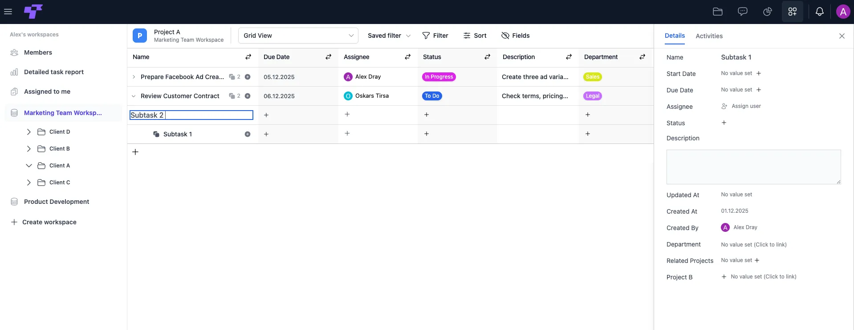Expand the Client C folder
The width and height of the screenshot is (854, 330).
click(x=29, y=183)
